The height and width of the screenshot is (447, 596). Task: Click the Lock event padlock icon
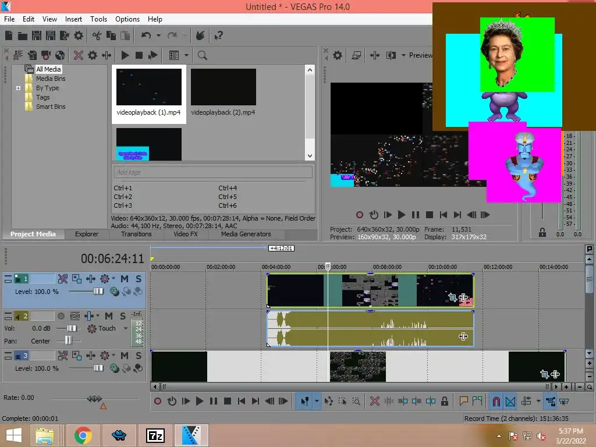coord(444,401)
